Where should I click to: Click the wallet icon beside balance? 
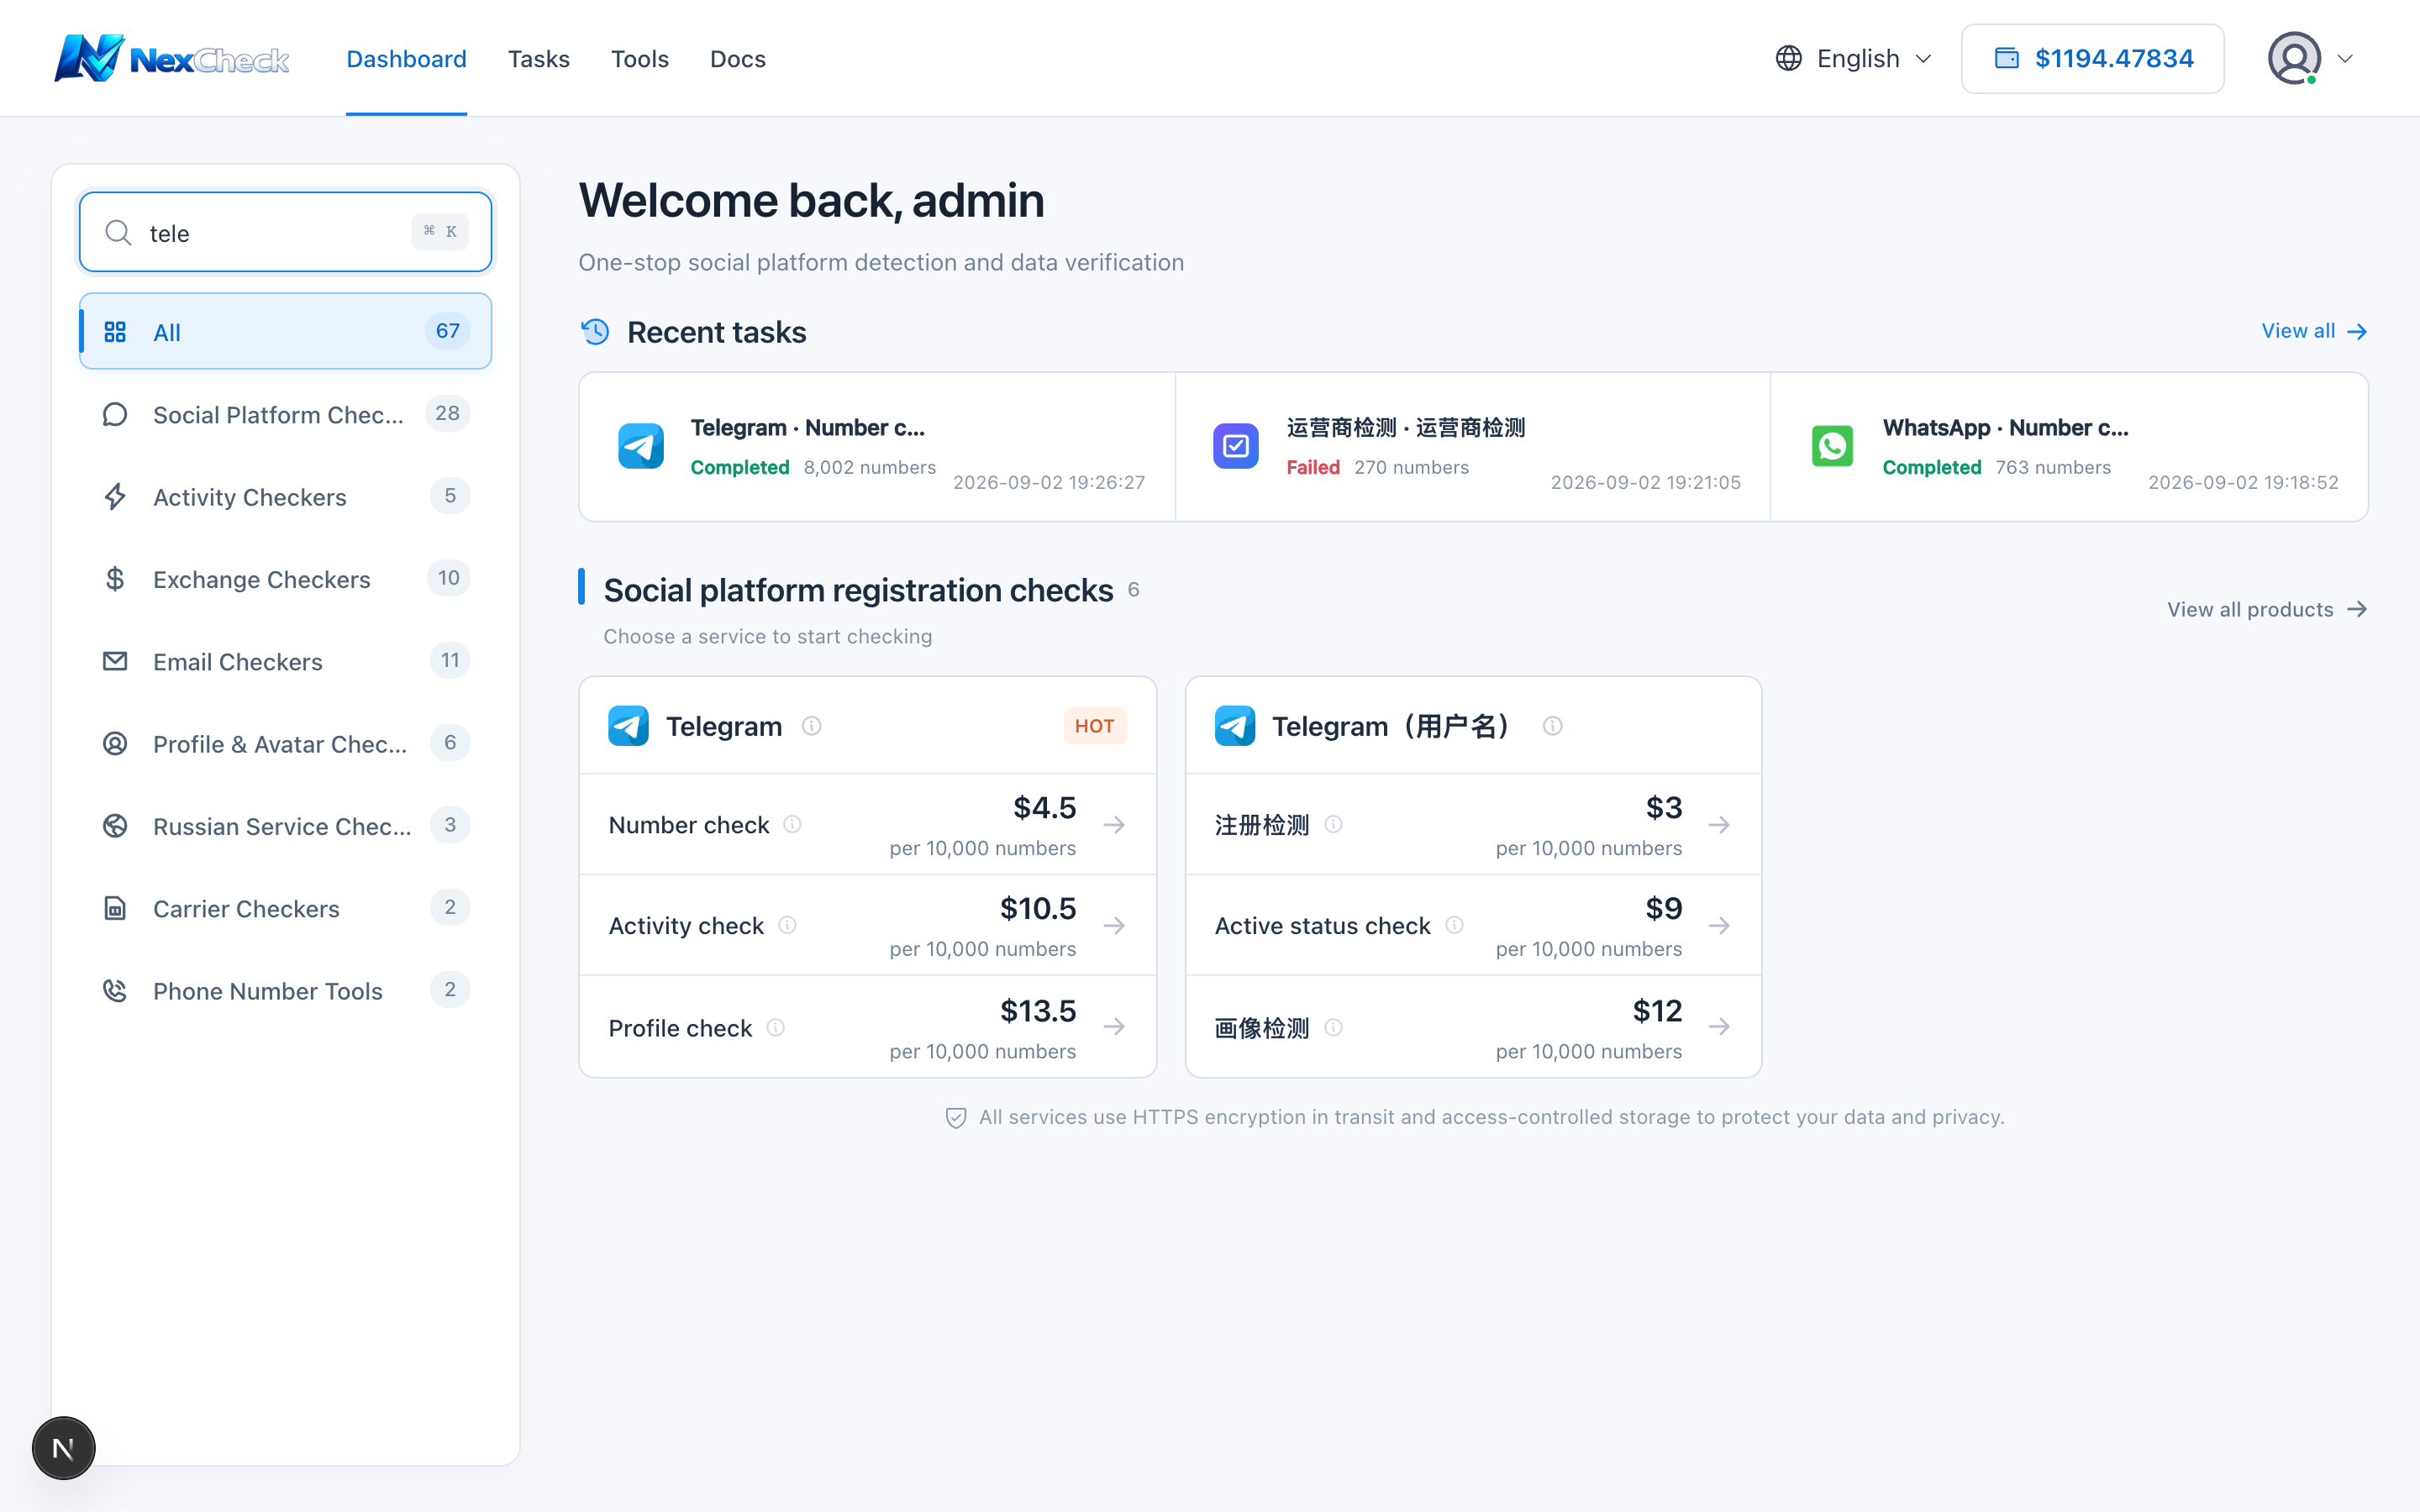pyautogui.click(x=2006, y=58)
